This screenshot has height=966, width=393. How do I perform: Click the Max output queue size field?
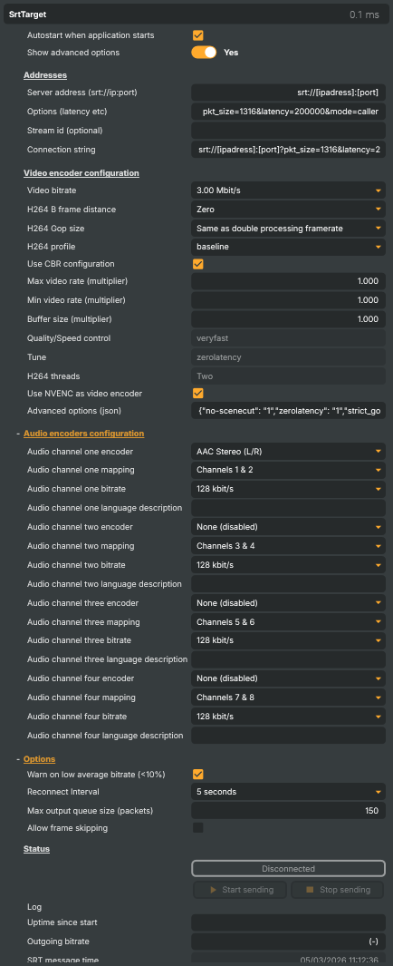point(289,811)
